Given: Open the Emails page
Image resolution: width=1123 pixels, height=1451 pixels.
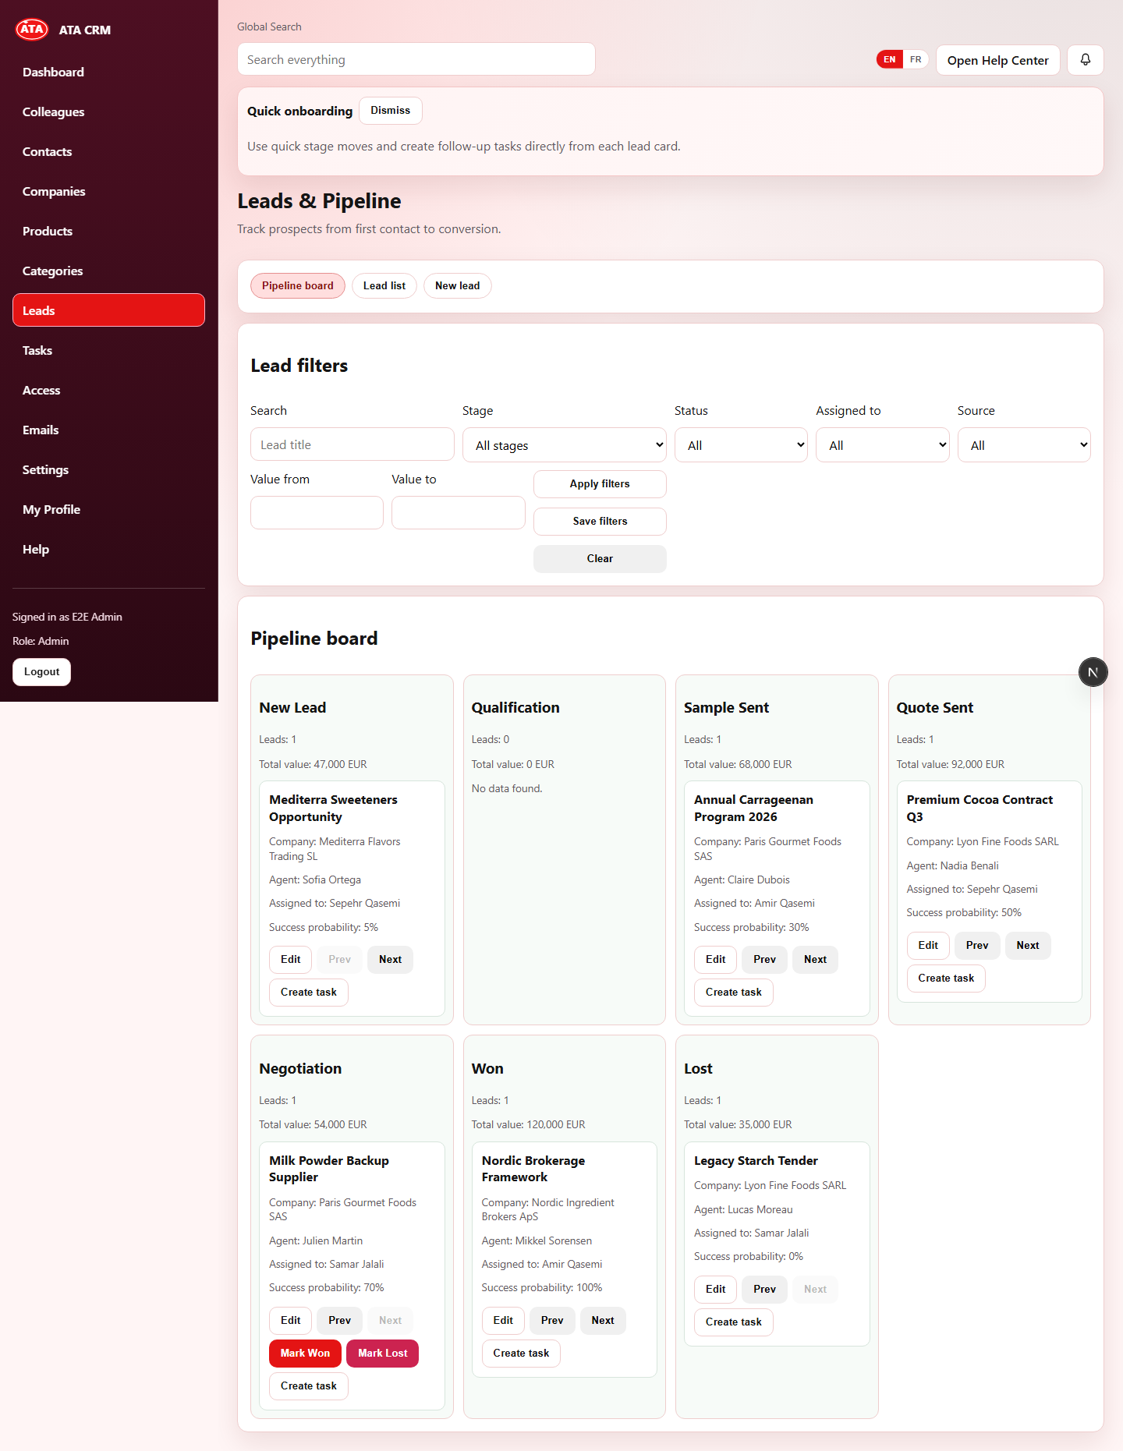Looking at the screenshot, I should [108, 430].
